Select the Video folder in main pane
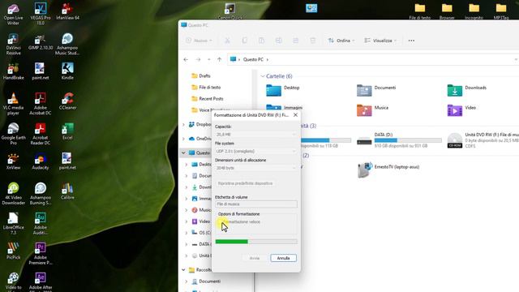 click(x=461, y=110)
